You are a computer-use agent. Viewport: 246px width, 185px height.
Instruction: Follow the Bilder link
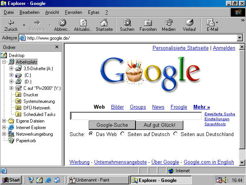(x=117, y=107)
